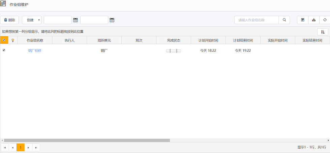
Task: Click the 完成状态 progress slider
Action: coord(173,51)
